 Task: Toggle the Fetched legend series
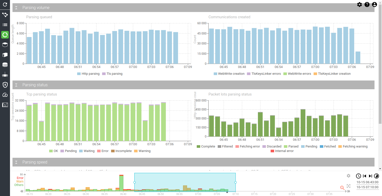(x=328, y=146)
